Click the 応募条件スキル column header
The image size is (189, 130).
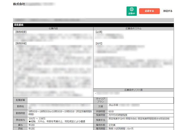(x=134, y=28)
